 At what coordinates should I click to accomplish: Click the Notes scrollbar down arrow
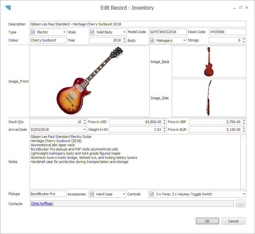(243, 186)
